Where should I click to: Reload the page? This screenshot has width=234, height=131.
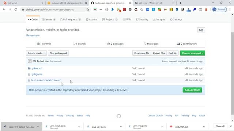[16, 9]
